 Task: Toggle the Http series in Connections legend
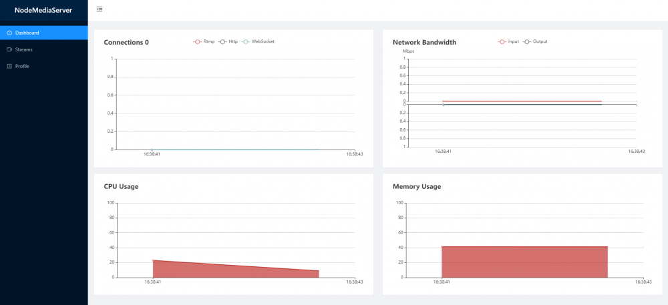[228, 41]
